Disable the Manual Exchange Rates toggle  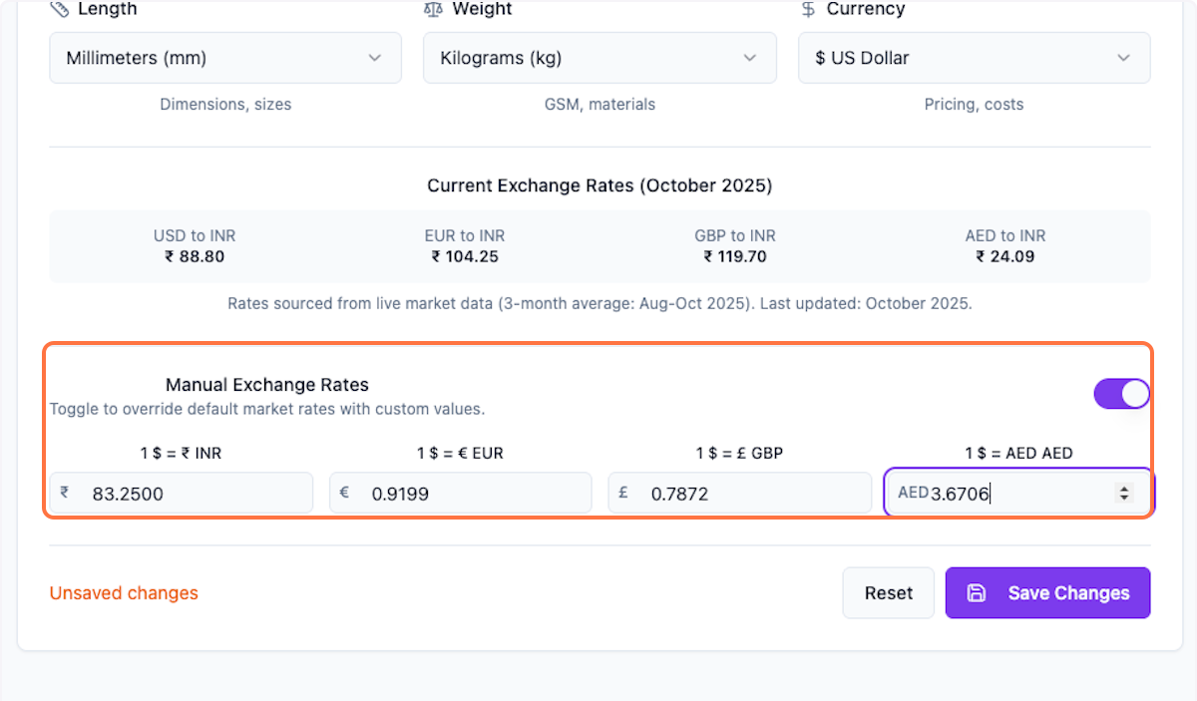[1121, 394]
